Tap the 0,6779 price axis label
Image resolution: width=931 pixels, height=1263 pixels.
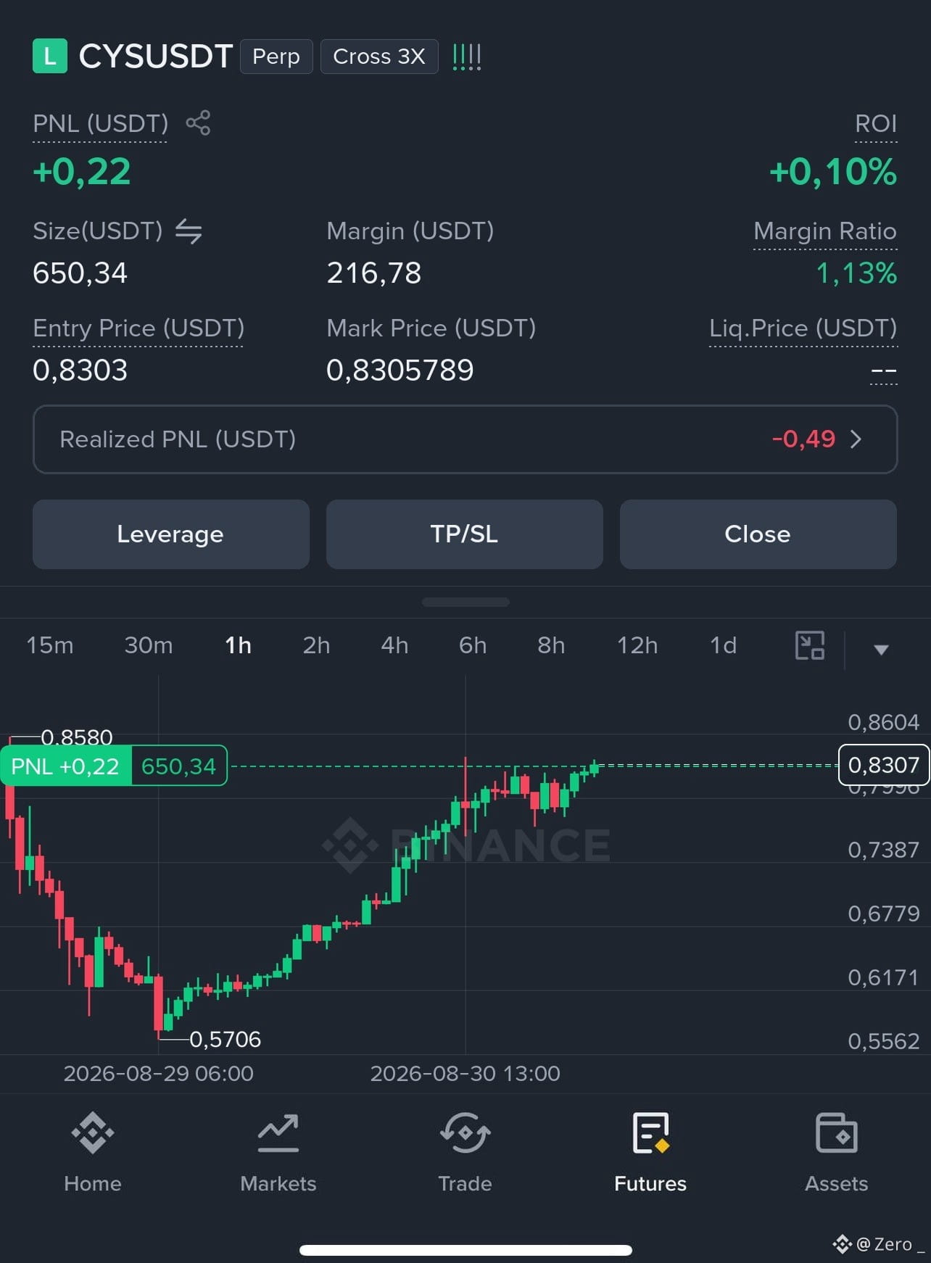click(x=883, y=914)
